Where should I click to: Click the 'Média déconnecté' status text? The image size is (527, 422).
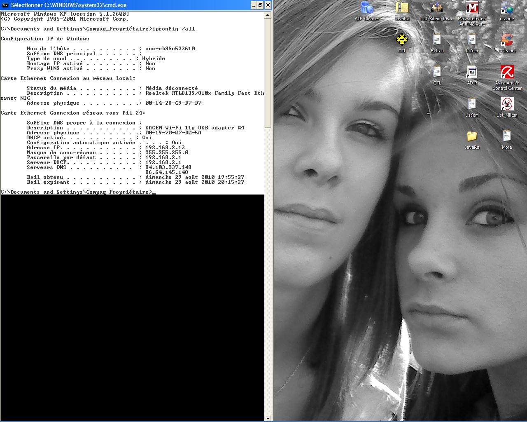[172, 88]
